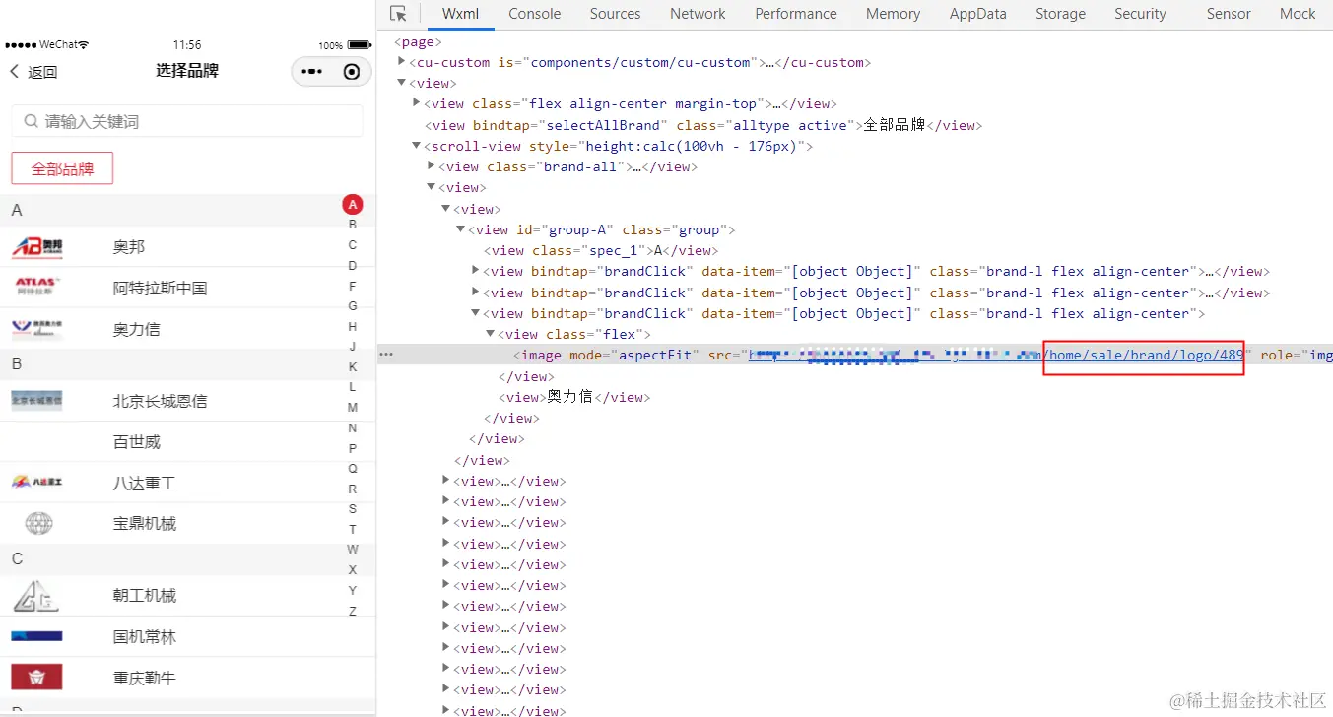Image resolution: width=1333 pixels, height=717 pixels.
Task: Click the keyword search input 请输入关键词
Action: [187, 121]
